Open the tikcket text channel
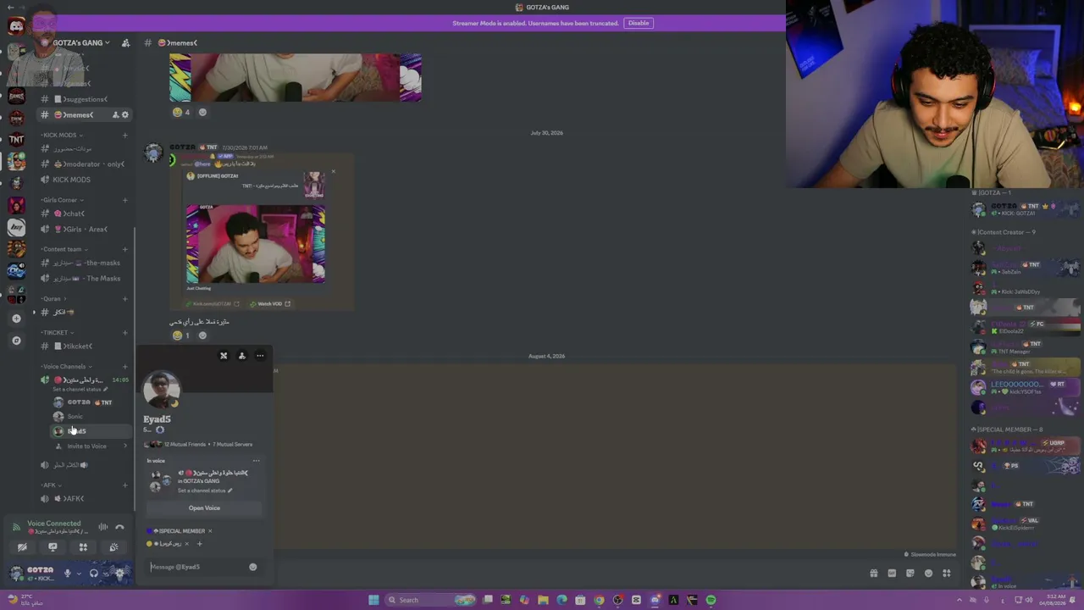The height and width of the screenshot is (610, 1084). [x=85, y=346]
